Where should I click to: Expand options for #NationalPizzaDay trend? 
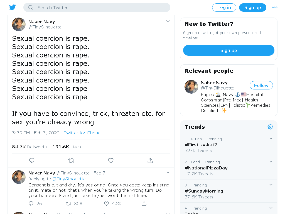click(271, 162)
